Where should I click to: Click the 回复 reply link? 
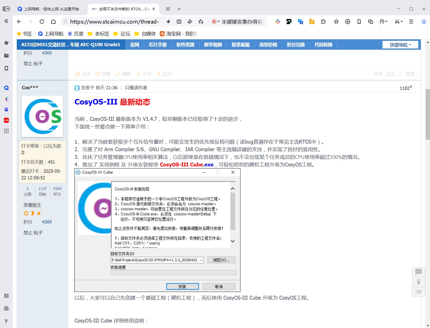[x=103, y=74]
